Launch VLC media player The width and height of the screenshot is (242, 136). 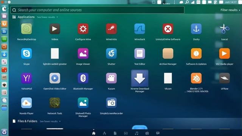point(224,54)
